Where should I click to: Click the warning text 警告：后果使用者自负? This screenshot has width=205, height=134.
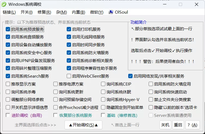tap(163, 61)
